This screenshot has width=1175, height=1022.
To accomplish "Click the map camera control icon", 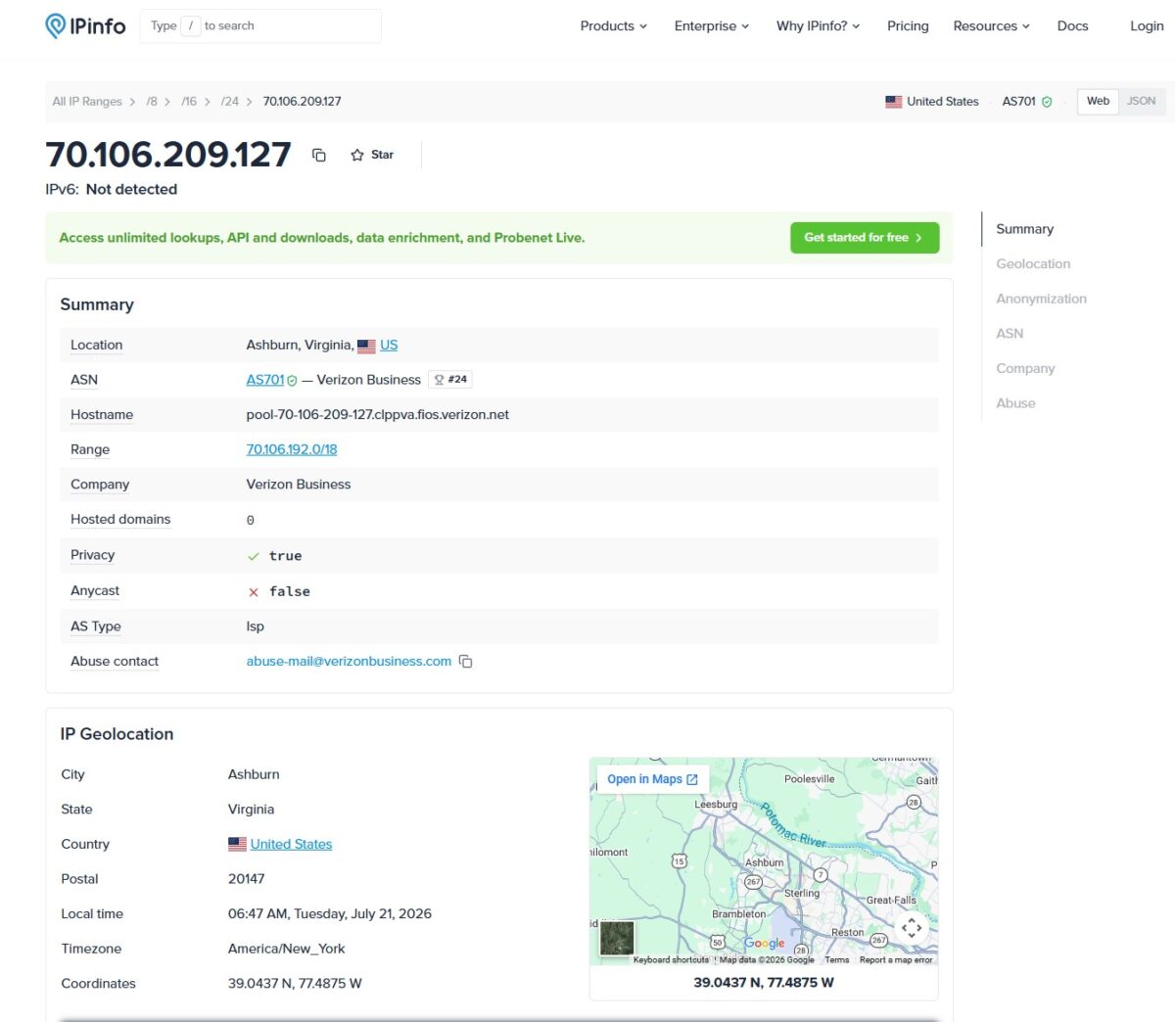I will 912,927.
